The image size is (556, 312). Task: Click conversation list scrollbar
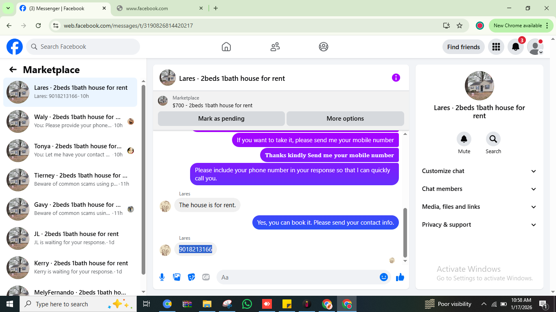click(143, 180)
